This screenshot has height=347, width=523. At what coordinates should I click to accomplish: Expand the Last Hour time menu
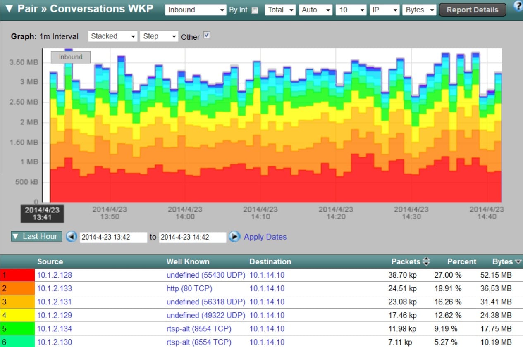pos(37,236)
